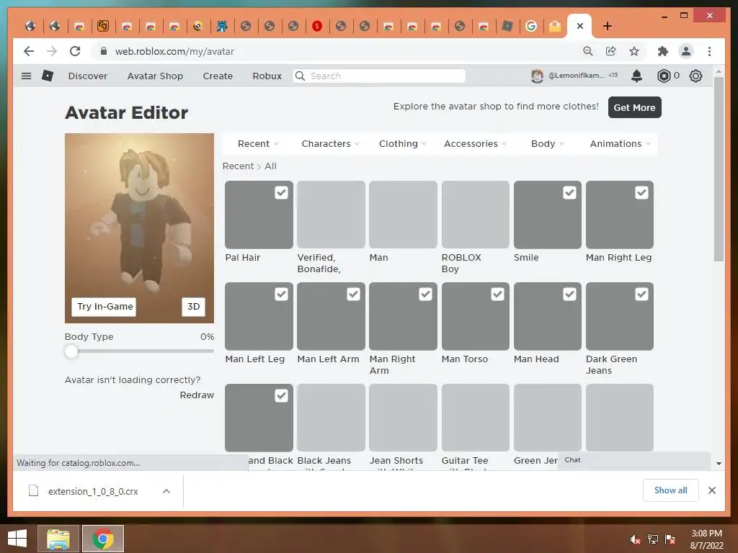Open the Action Center flag icon
The width and height of the screenshot is (738, 553).
click(670, 539)
